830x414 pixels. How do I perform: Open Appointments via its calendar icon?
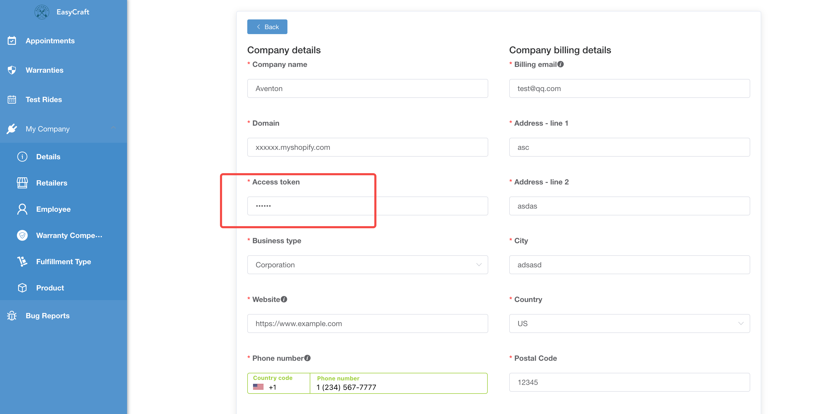coord(12,41)
